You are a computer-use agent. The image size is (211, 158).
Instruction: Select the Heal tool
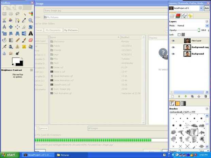[24, 47]
